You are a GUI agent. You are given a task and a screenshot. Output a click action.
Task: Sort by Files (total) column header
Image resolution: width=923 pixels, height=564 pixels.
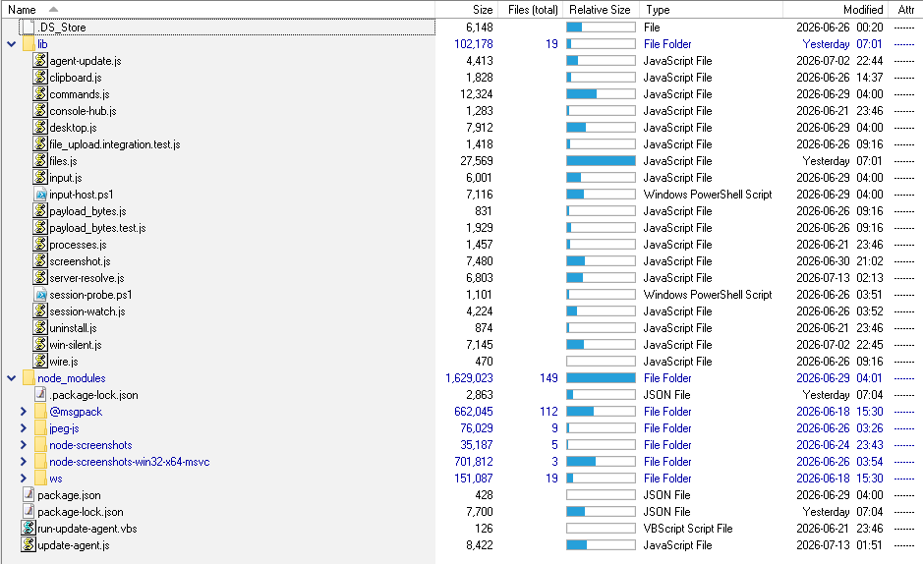[x=532, y=10]
